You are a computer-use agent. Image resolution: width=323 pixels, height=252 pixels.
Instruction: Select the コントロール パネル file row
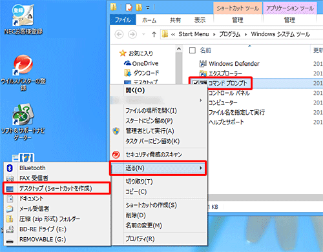click(265, 93)
